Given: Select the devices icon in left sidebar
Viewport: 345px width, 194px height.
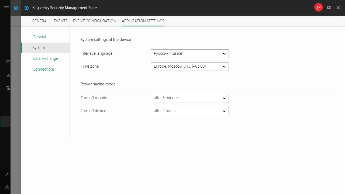Looking at the screenshot, I should click(8, 62).
